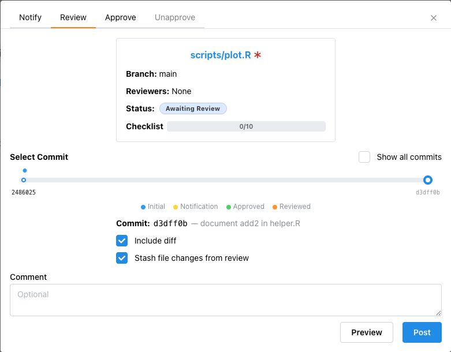Viewport: 451px width, 352px height.
Task: Click the orange Reviewed legend dot
Action: pos(275,207)
